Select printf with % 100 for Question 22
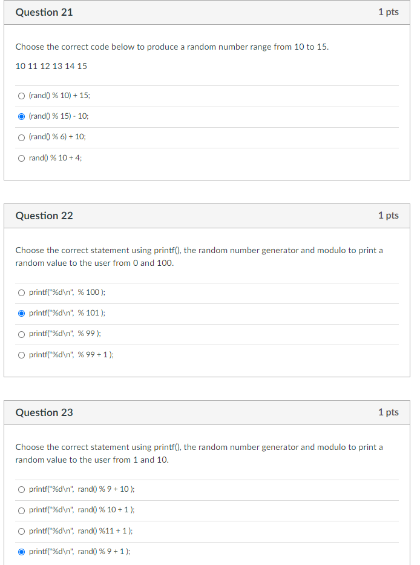420x565 pixels. (x=22, y=292)
